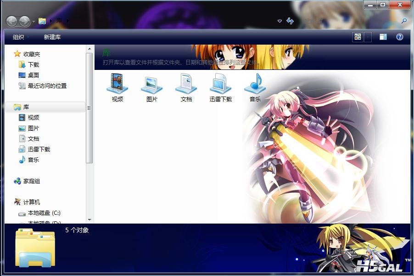414x276 pixels.
Task: Click the Back navigation arrow
Action: pyautogui.click(x=11, y=21)
